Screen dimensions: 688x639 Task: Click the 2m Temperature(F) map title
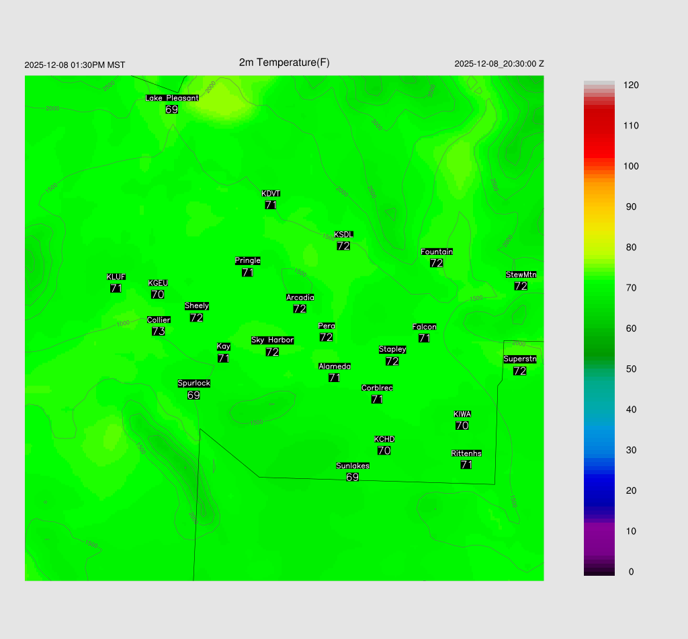[x=284, y=63]
